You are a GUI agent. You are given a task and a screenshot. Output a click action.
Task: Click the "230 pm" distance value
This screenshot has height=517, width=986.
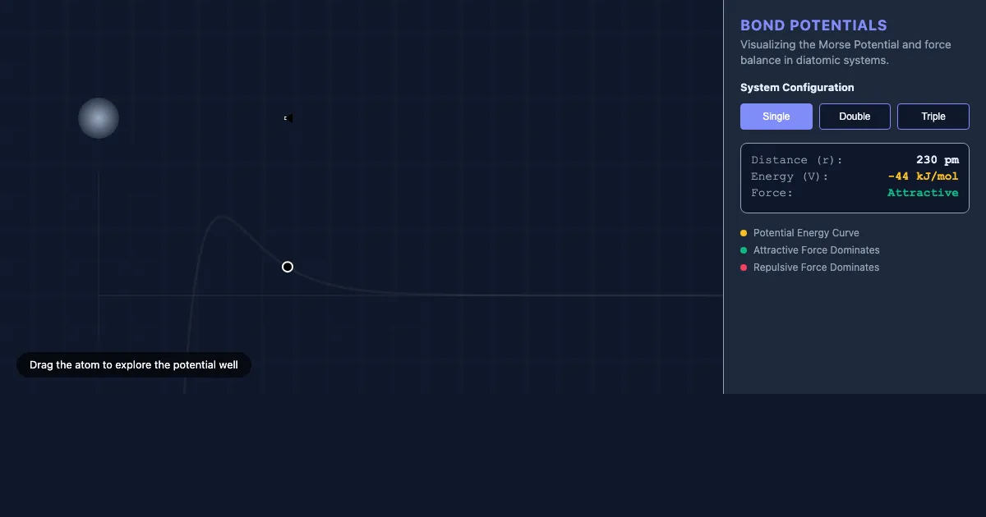click(x=938, y=160)
